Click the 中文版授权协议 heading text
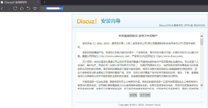208x108 pixels. tap(128, 36)
